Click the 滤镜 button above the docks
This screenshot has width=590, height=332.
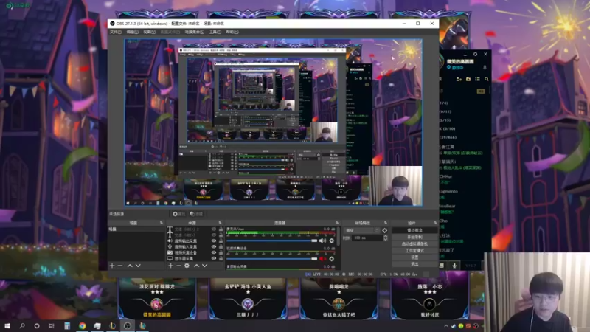(x=196, y=214)
